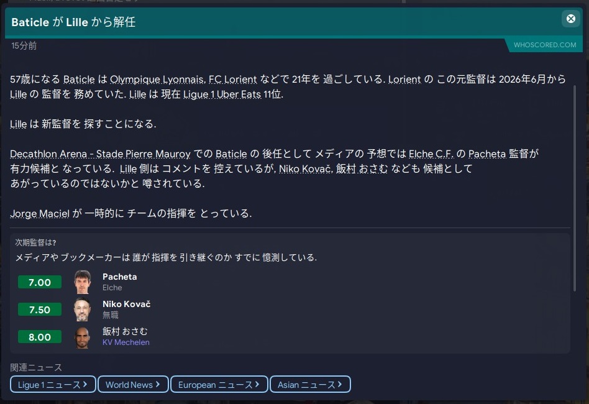The height and width of the screenshot is (404, 589).
Task: Close the Baticle news dialog
Action: (x=570, y=19)
